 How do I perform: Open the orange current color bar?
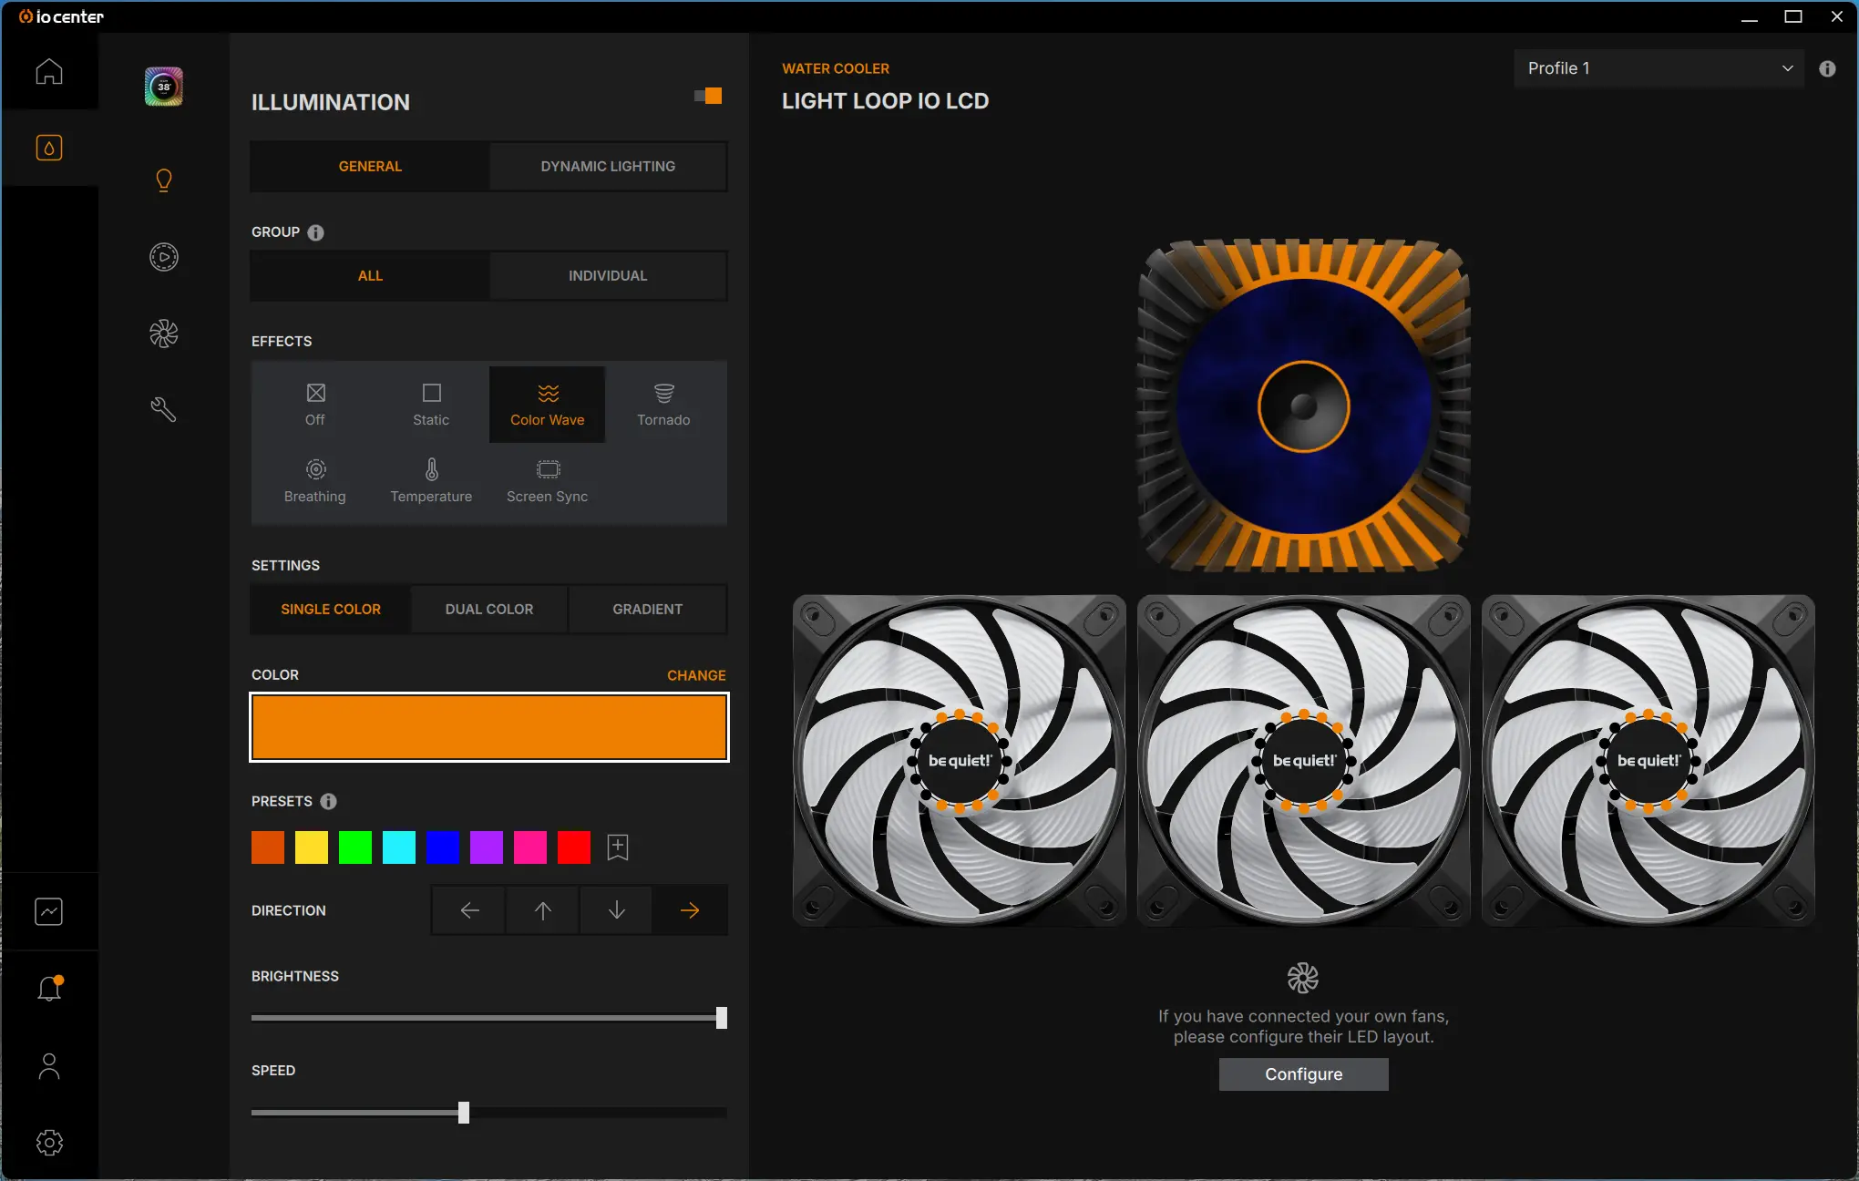(x=489, y=727)
